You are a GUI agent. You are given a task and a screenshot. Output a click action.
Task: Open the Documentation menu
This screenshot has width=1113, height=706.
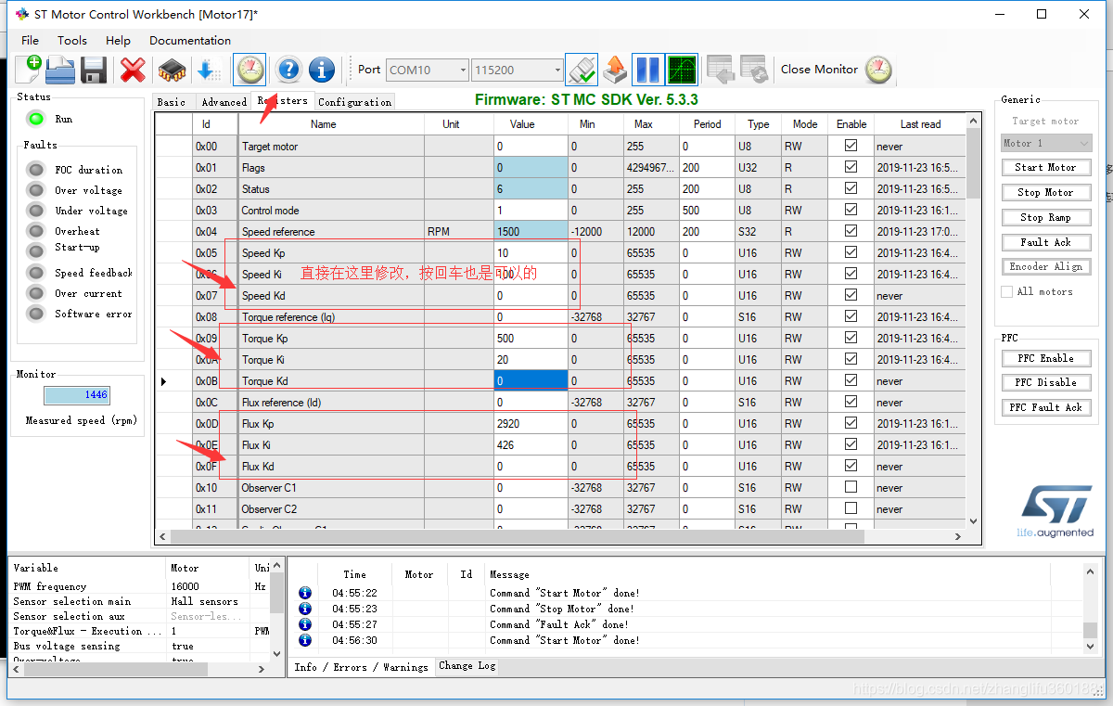(190, 40)
